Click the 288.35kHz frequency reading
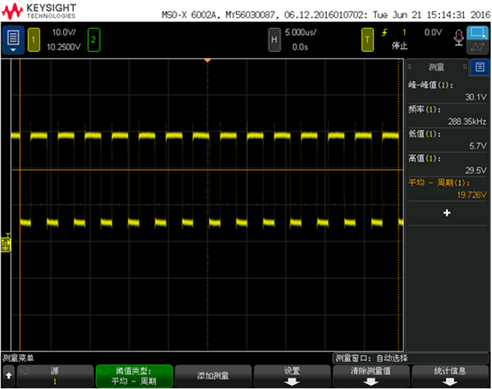Image resolution: width=492 pixels, height=389 pixels. [x=467, y=121]
